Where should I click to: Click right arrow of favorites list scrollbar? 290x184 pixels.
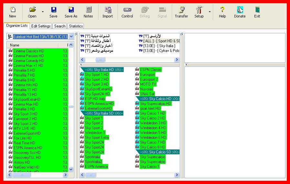click(177, 59)
